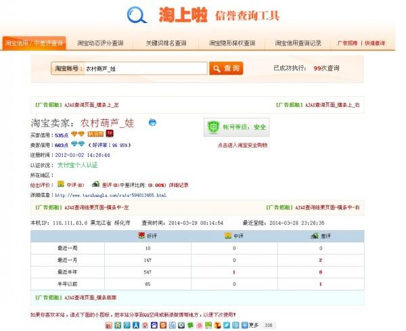Click the green shield security icon
The height and width of the screenshot is (331, 406).
(213, 127)
